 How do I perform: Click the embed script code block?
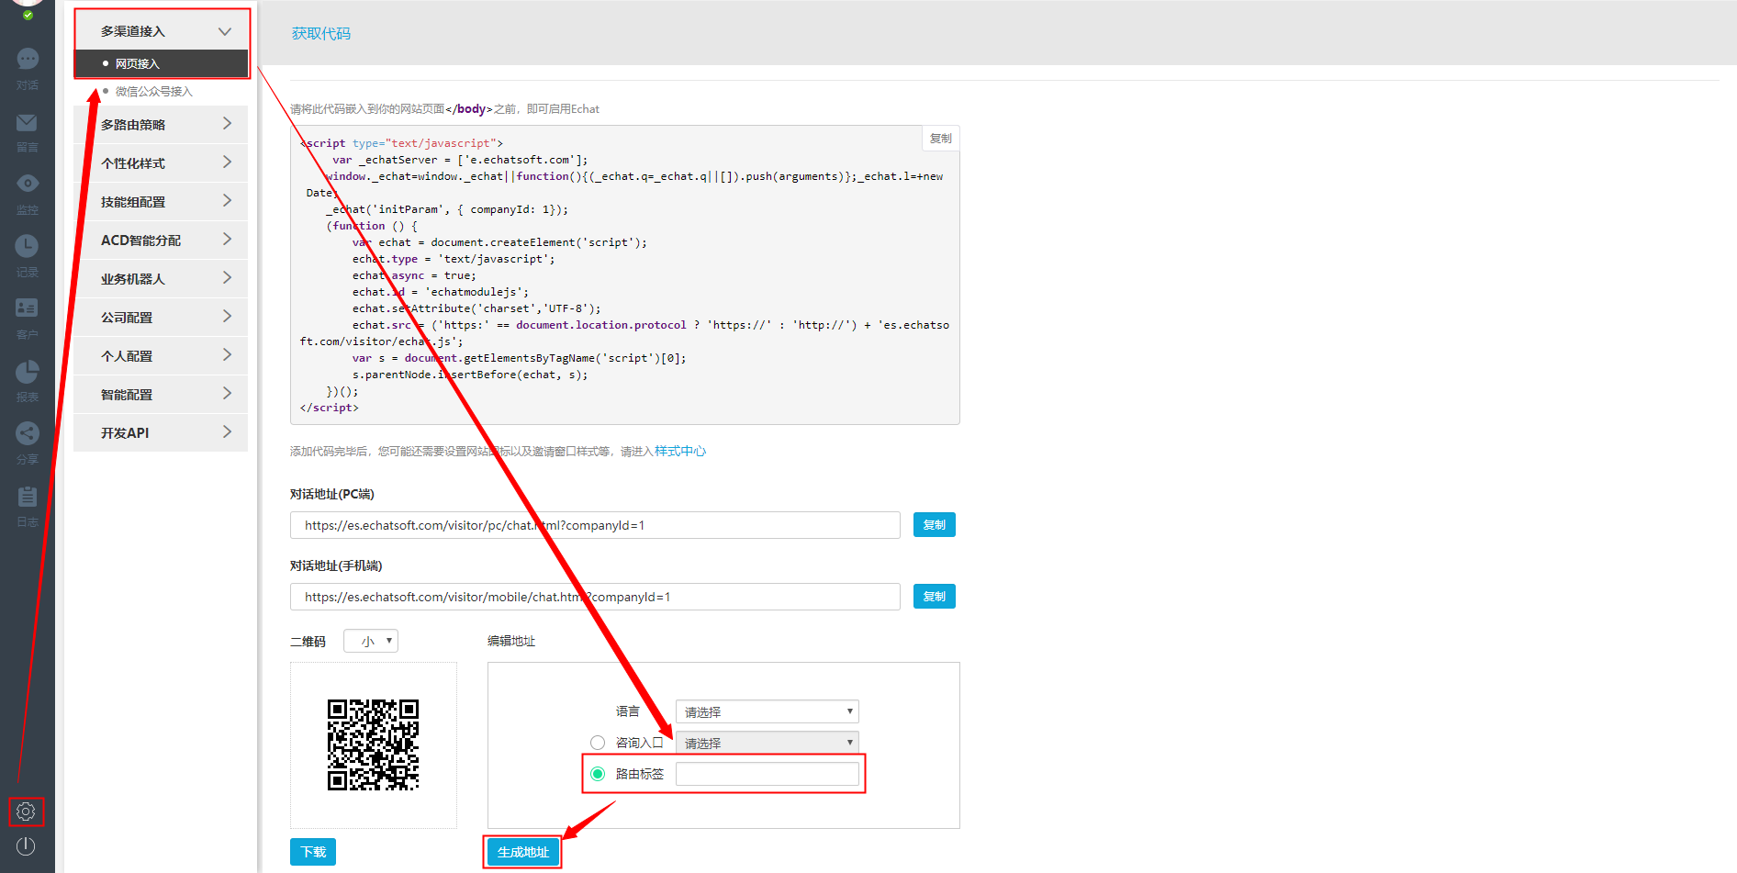coord(624,275)
